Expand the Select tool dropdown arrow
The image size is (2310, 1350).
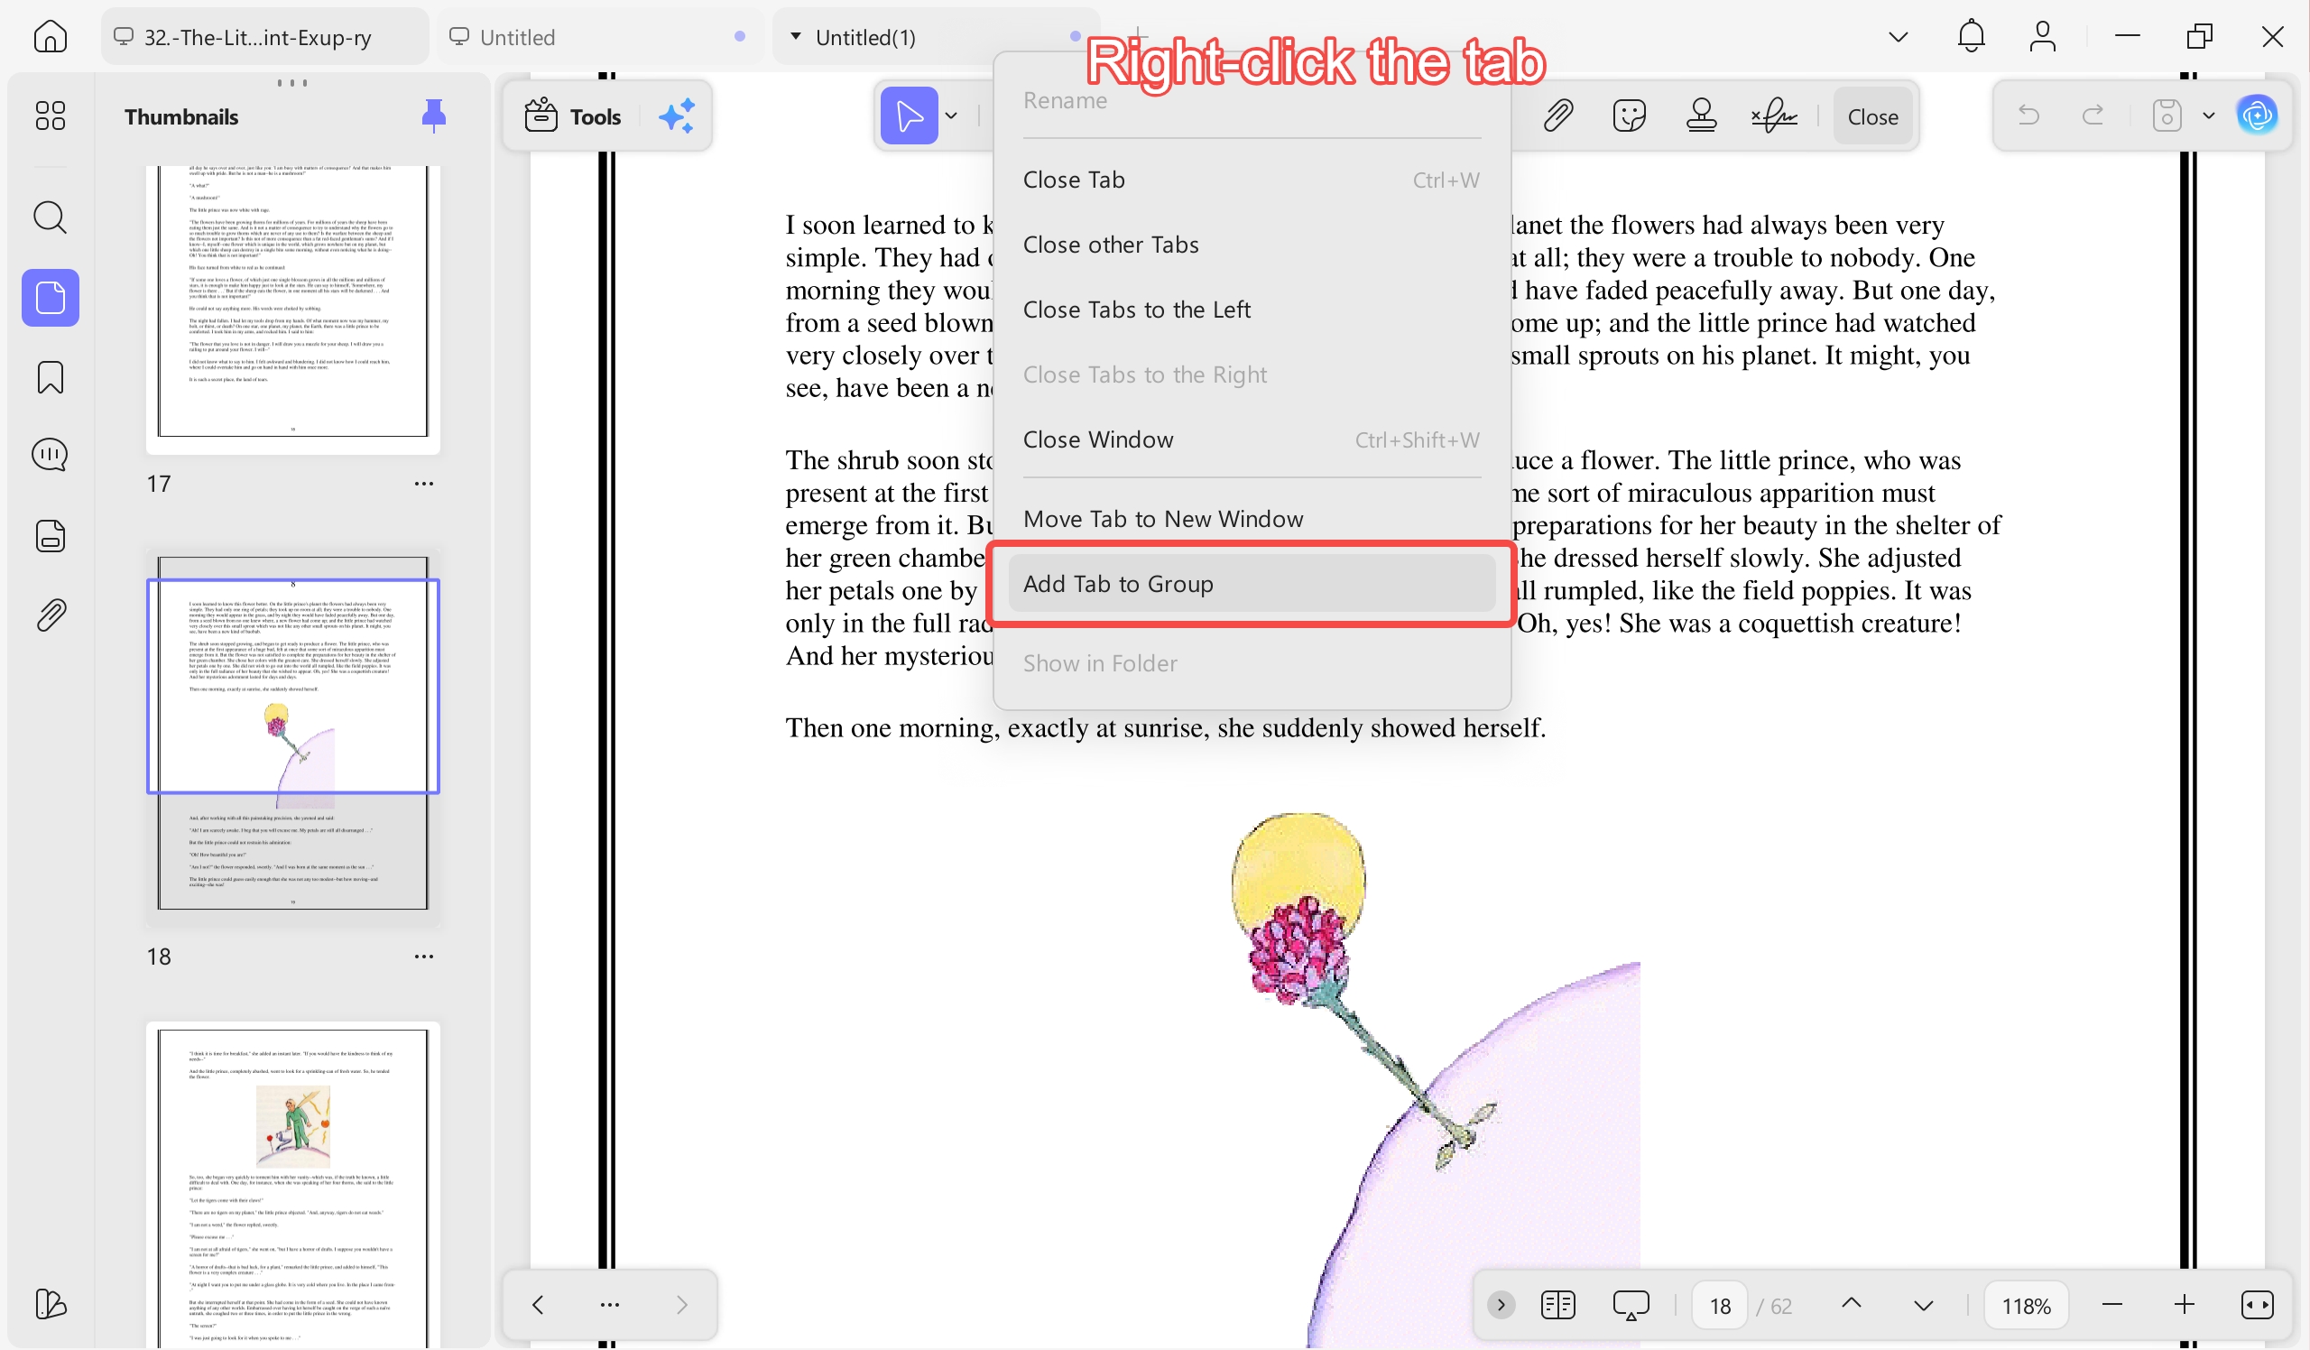(951, 116)
